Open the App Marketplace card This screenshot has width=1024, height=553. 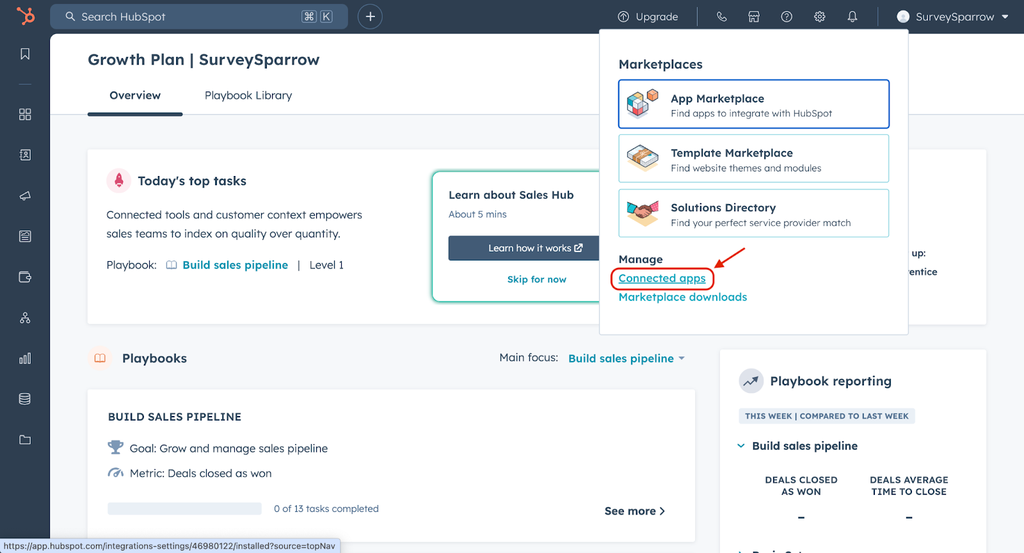[x=753, y=104]
